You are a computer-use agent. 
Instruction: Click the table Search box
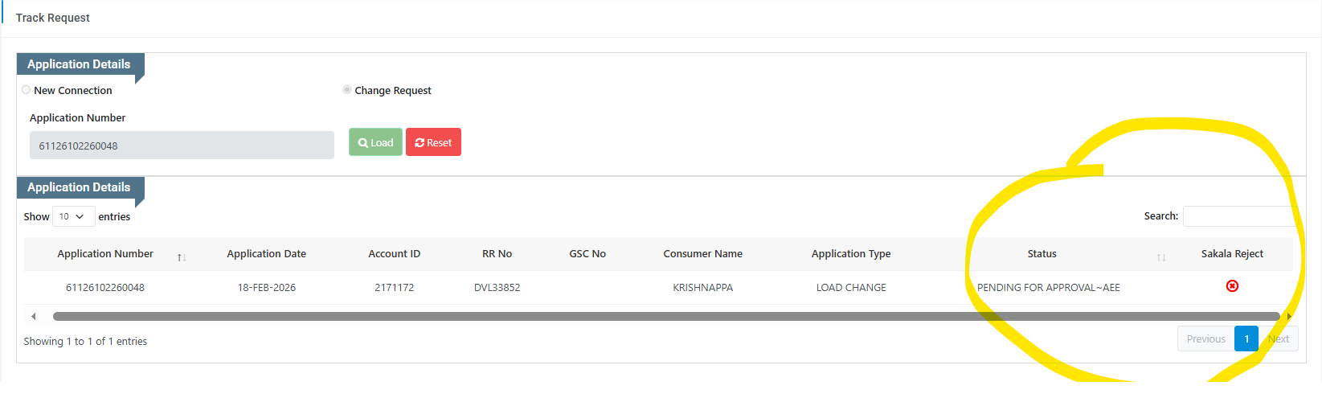tap(1238, 216)
